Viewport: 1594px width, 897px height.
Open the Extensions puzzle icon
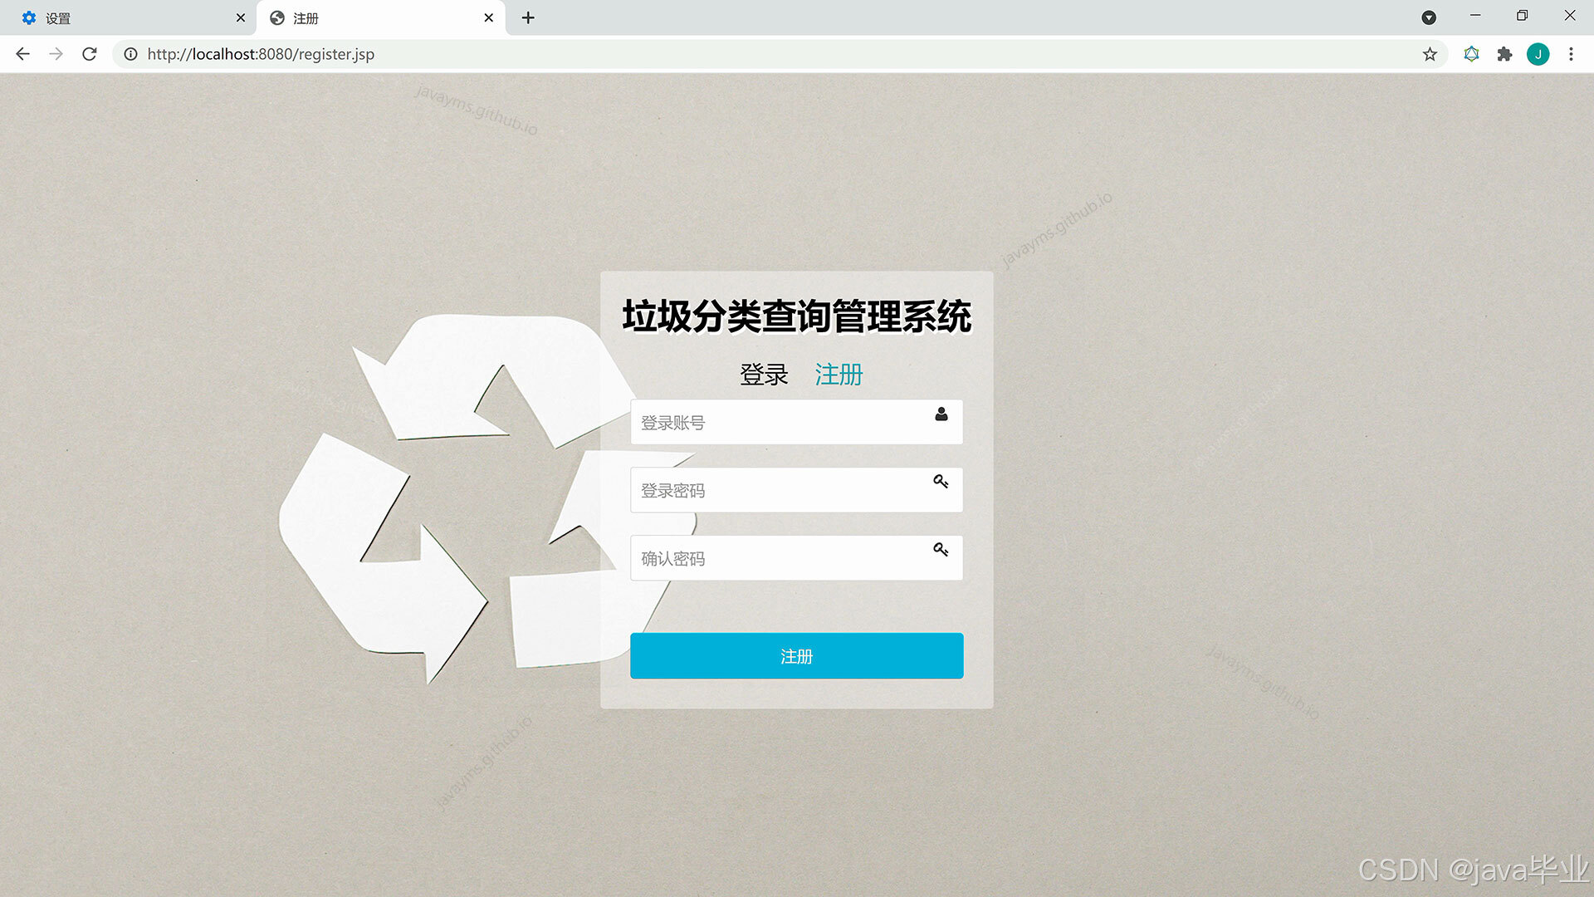[1504, 54]
